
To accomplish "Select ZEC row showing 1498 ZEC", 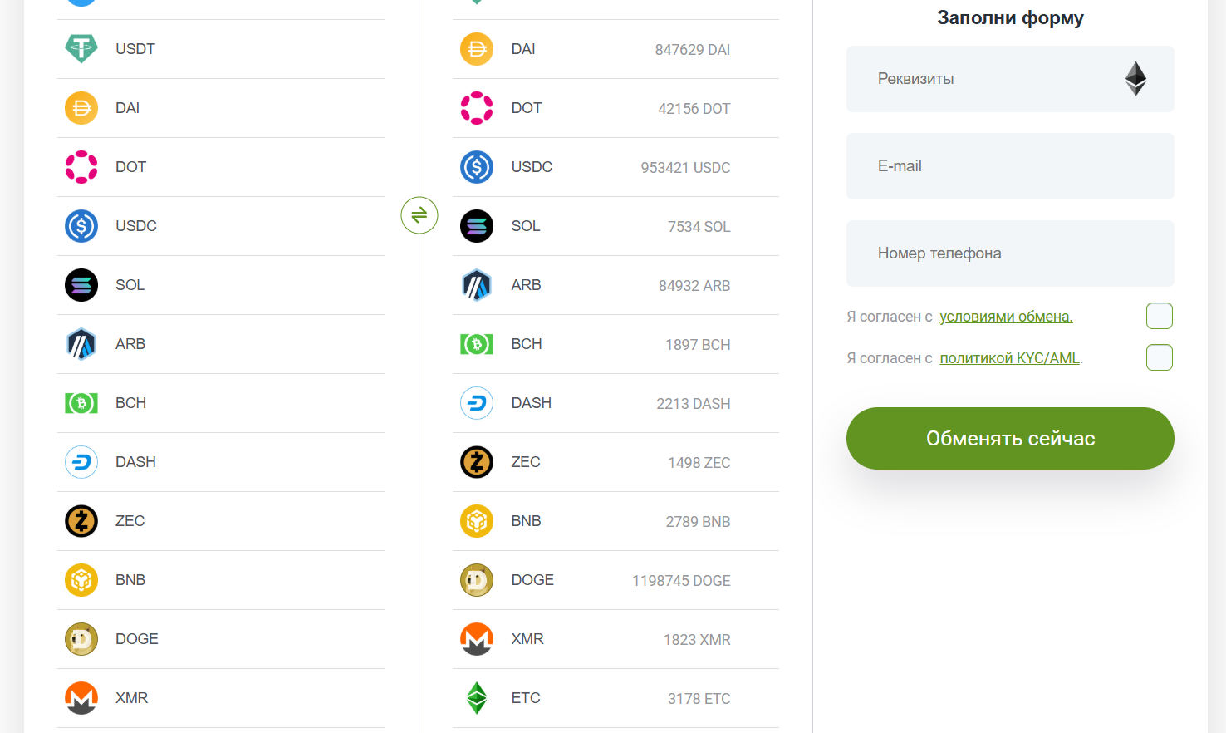I will pos(615,462).
